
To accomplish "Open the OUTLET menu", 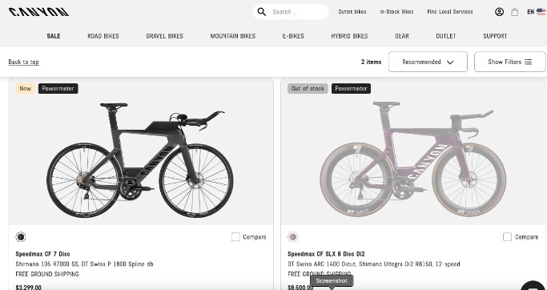I will click(446, 36).
